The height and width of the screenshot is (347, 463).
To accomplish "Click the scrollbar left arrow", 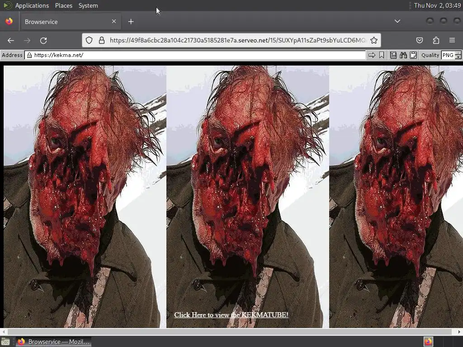I will click(x=3, y=332).
